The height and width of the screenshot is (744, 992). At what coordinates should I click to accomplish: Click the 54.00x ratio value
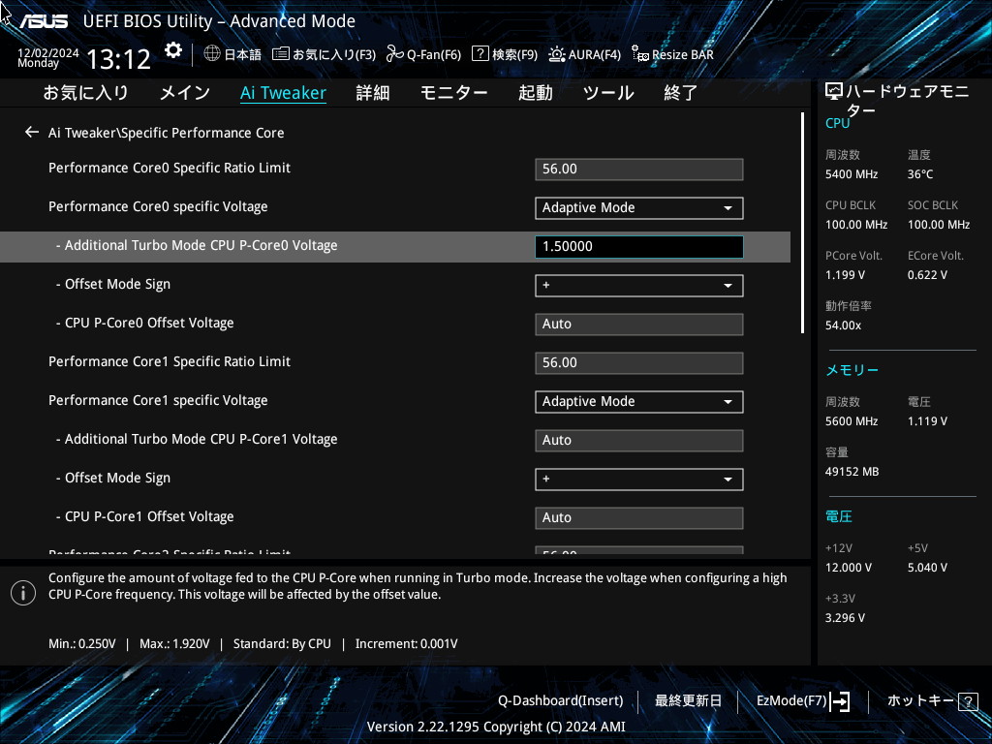pyautogui.click(x=843, y=325)
